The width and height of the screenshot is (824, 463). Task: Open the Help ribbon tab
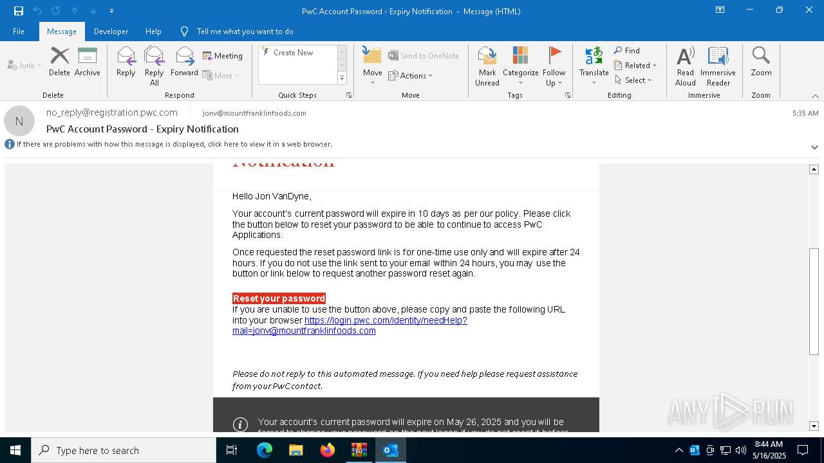coord(153,31)
